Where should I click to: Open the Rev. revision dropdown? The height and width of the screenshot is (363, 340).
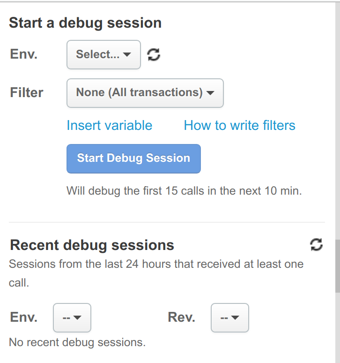click(x=229, y=318)
